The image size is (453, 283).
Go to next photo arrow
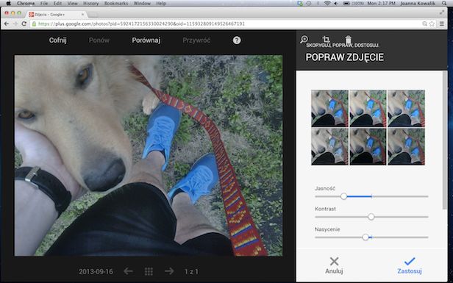pyautogui.click(x=169, y=271)
